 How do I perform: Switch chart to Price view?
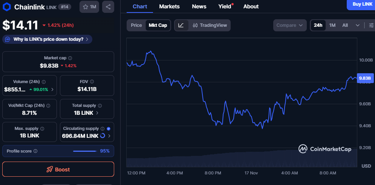click(x=136, y=25)
